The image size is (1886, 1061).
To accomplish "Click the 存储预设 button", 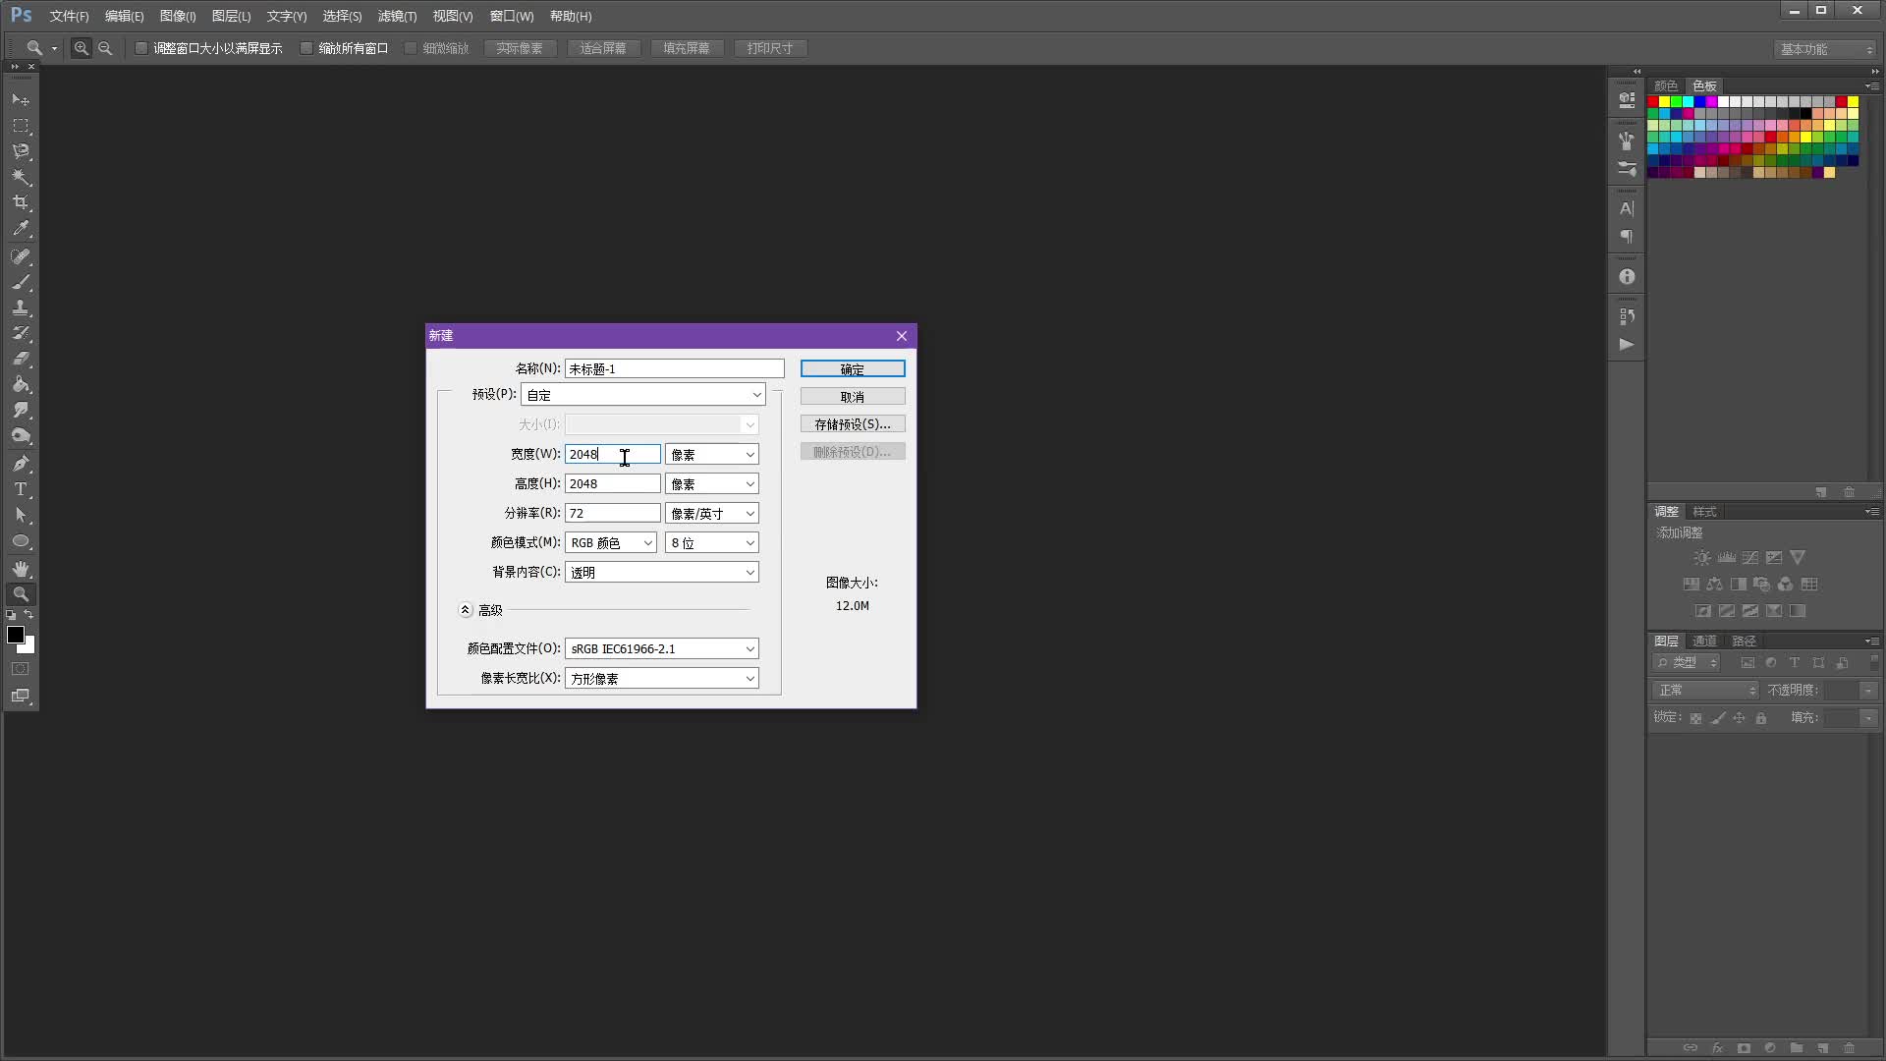I will click(853, 423).
